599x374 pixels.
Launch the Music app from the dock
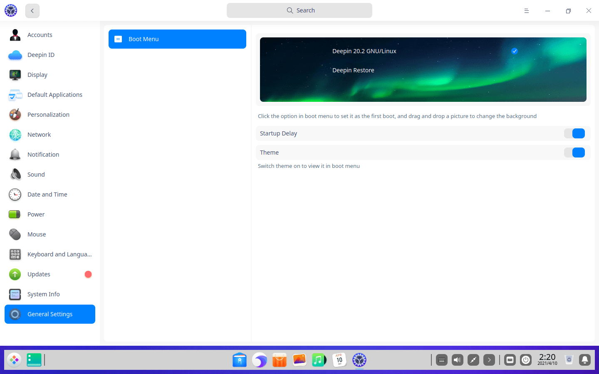[x=319, y=360]
